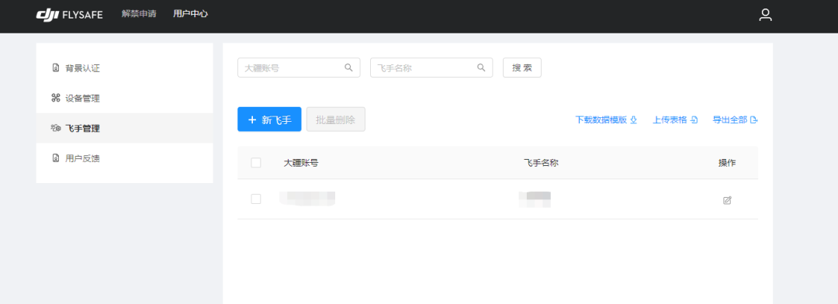
Task: Open the user profile icon
Action: (765, 15)
